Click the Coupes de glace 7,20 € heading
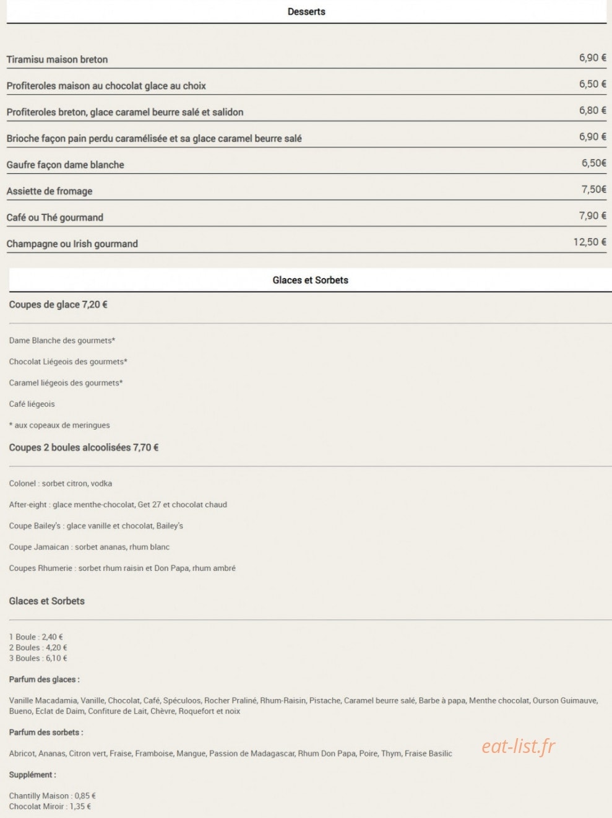Image resolution: width=612 pixels, height=818 pixels. (58, 305)
